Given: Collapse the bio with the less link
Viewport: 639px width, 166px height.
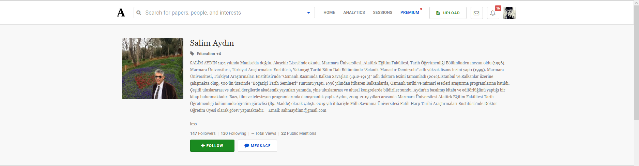Looking at the screenshot, I should 193,124.
